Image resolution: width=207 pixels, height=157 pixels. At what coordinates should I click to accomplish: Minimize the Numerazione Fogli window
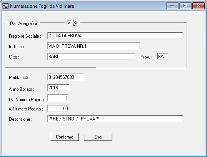pyautogui.click(x=172, y=6)
